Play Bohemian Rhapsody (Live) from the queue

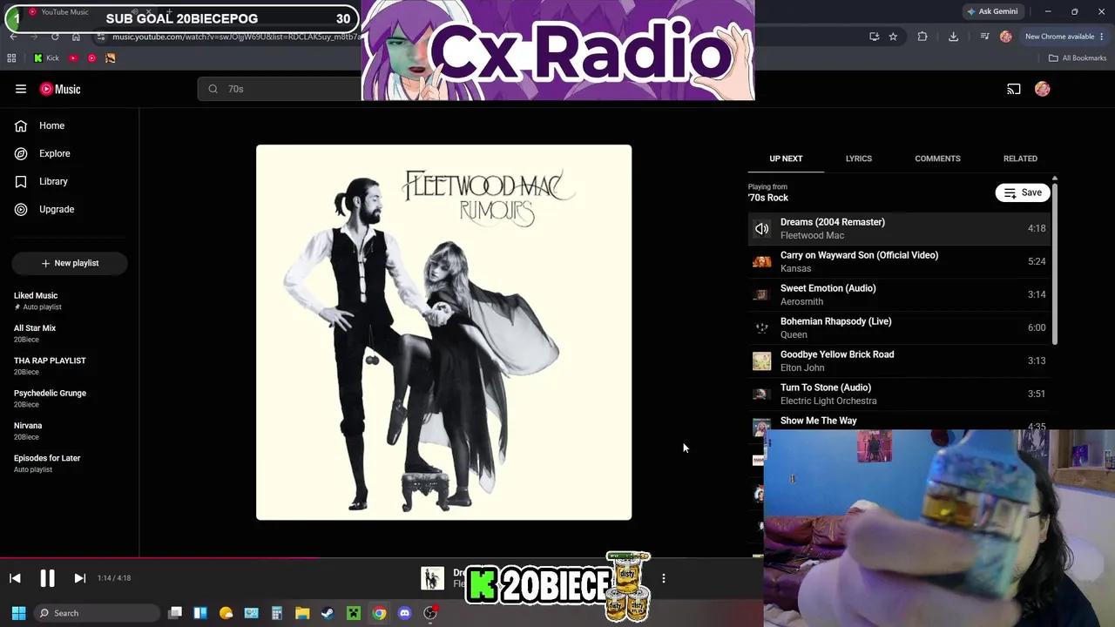coord(899,327)
